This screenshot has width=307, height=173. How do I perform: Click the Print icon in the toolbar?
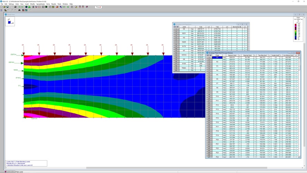click(x=15, y=7)
